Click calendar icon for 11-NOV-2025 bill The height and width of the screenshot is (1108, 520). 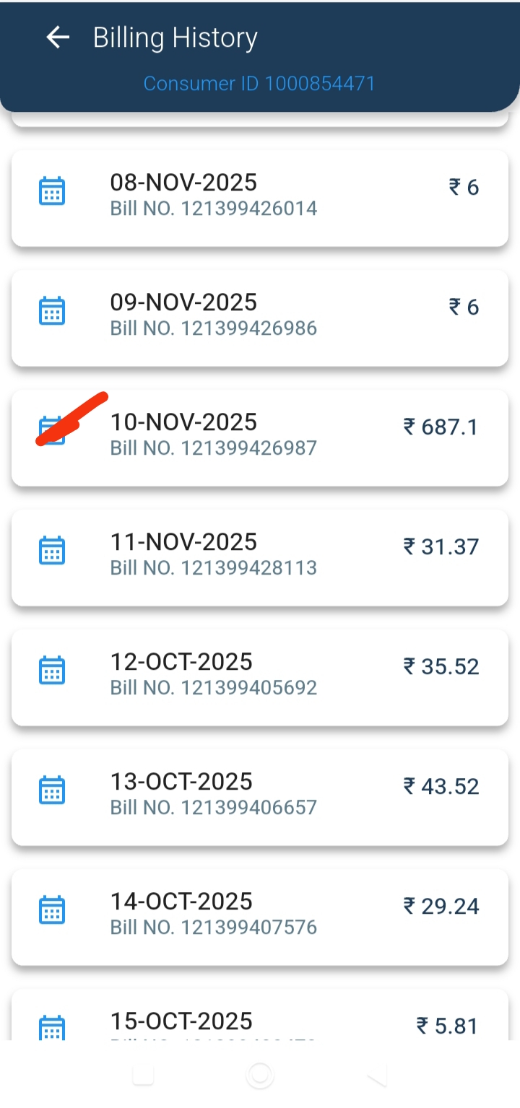click(51, 551)
